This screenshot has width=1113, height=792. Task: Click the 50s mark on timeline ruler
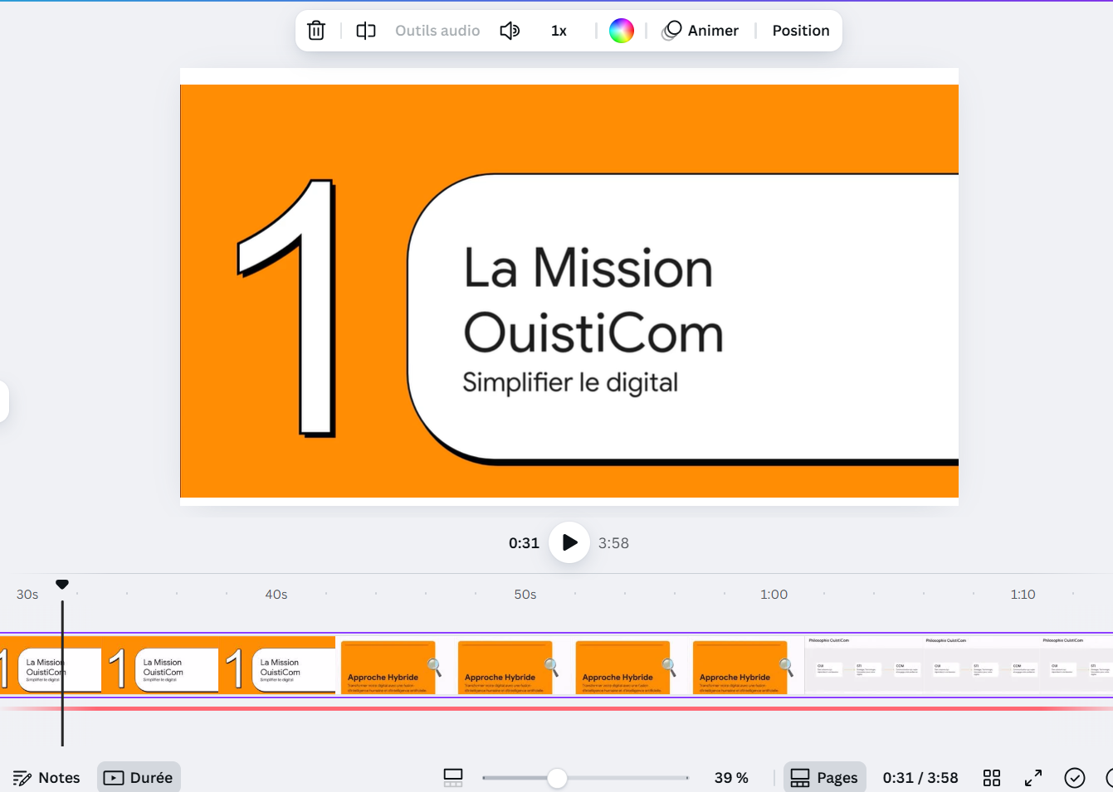coord(525,595)
